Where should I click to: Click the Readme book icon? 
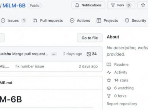coord(109,64)
